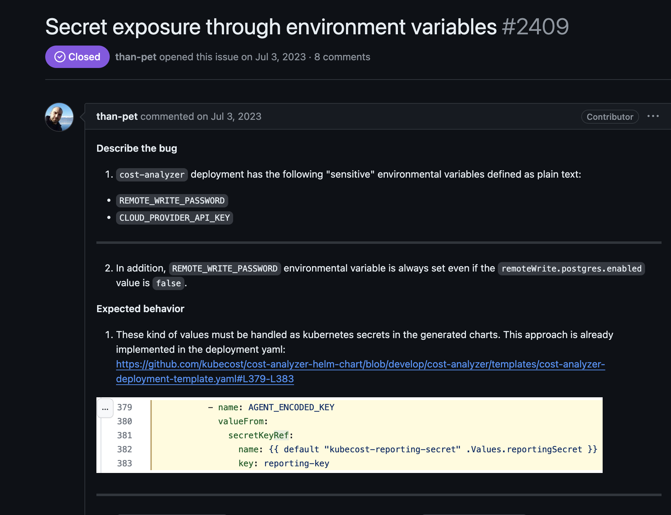Open the comment options kebab menu

pos(653,117)
